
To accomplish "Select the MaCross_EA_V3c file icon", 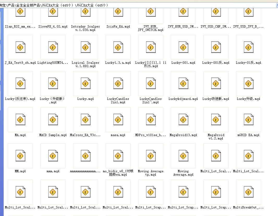I will pos(86,120).
